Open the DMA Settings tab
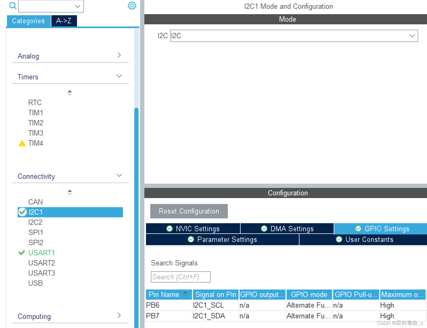427x328 pixels. click(287, 229)
